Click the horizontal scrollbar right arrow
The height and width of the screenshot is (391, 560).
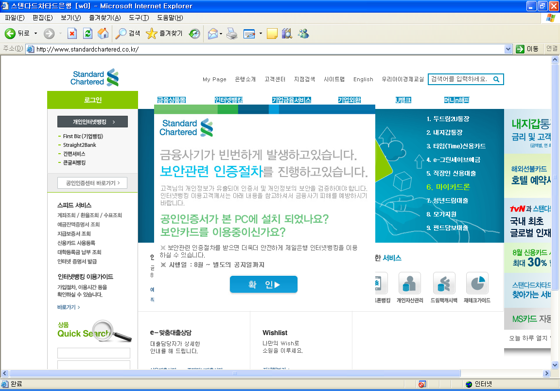546,373
